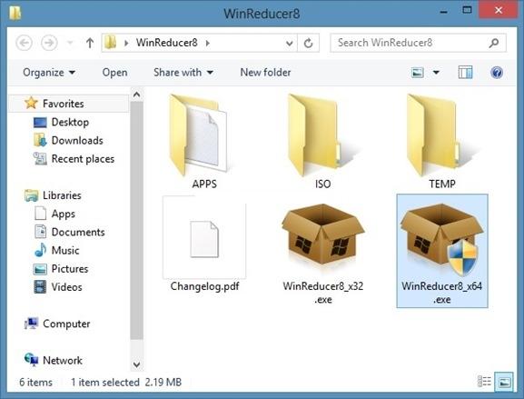Image resolution: width=524 pixels, height=399 pixels.
Task: Click the Documents library icon
Action: click(x=41, y=232)
